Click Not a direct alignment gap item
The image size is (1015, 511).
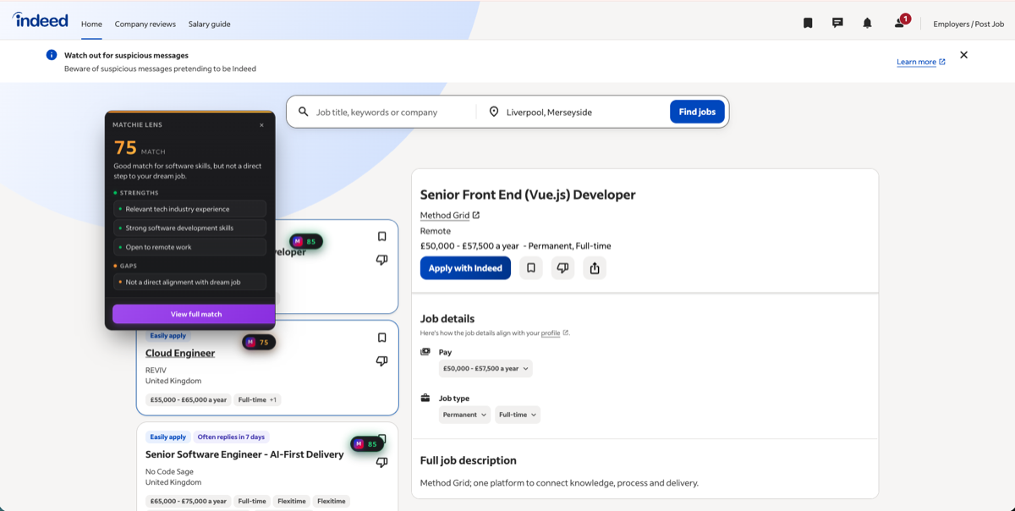point(189,282)
